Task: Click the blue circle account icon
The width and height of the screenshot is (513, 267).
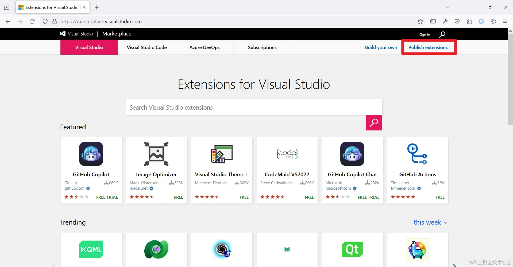Action: (481, 22)
